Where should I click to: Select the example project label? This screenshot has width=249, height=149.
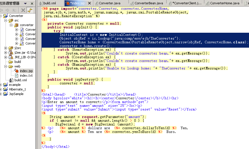(15, 85)
